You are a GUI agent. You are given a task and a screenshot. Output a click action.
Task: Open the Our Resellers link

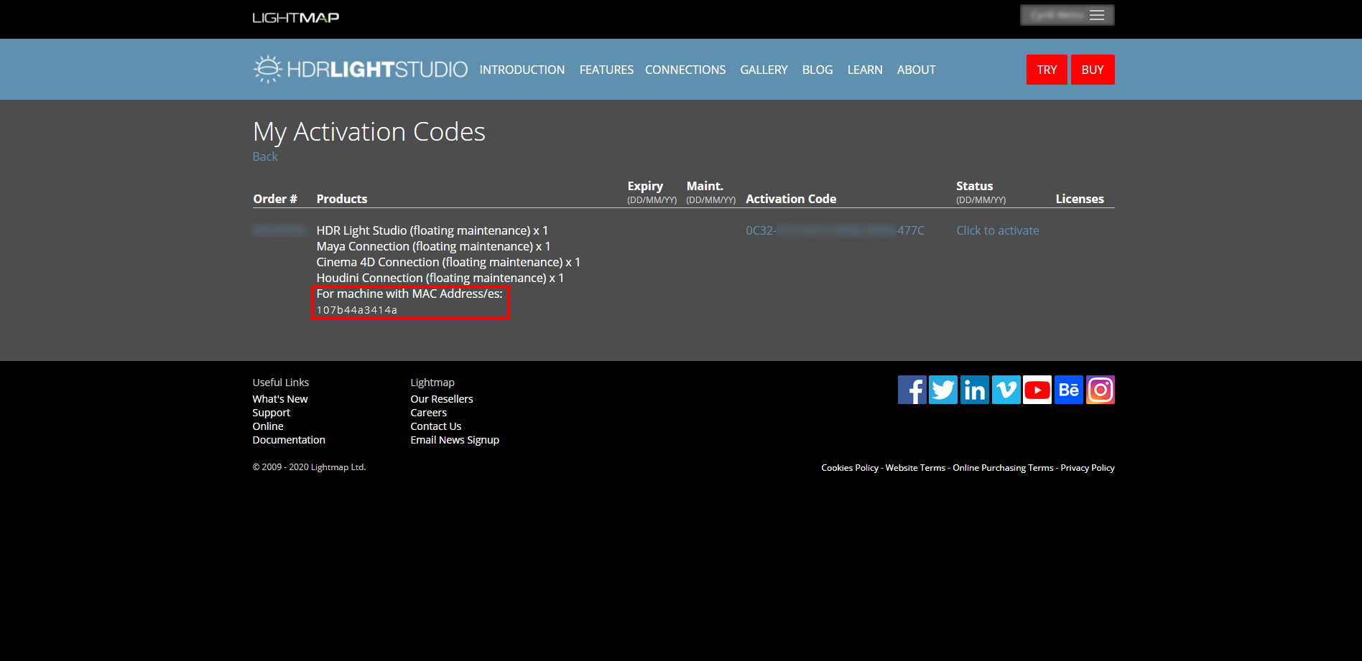coord(442,399)
